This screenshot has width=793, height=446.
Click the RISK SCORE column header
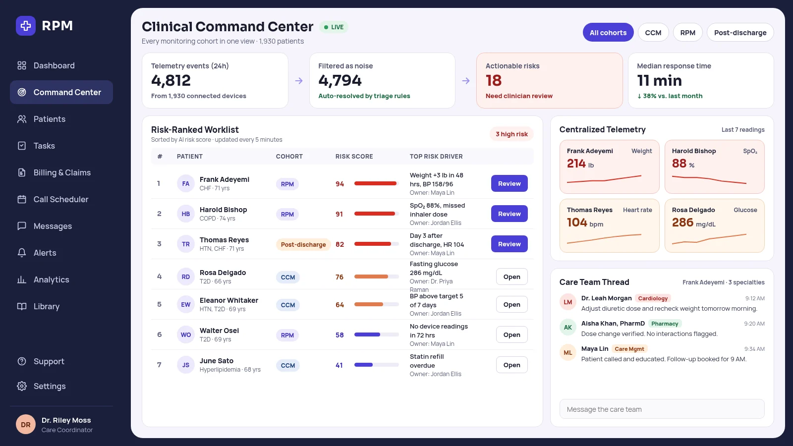pos(354,157)
